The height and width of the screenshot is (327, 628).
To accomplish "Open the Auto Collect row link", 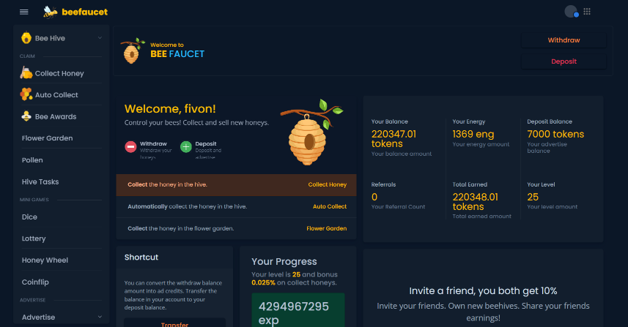I will click(x=329, y=207).
